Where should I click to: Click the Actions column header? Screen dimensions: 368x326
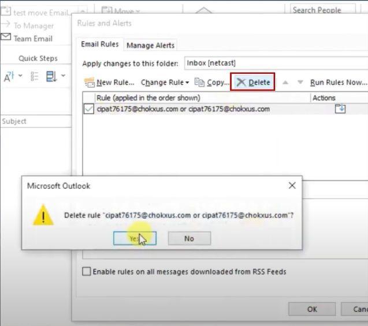[339, 98]
